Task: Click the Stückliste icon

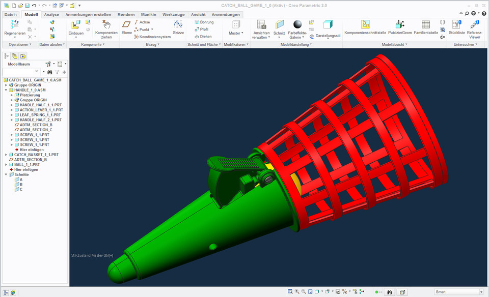Action: [x=456, y=25]
